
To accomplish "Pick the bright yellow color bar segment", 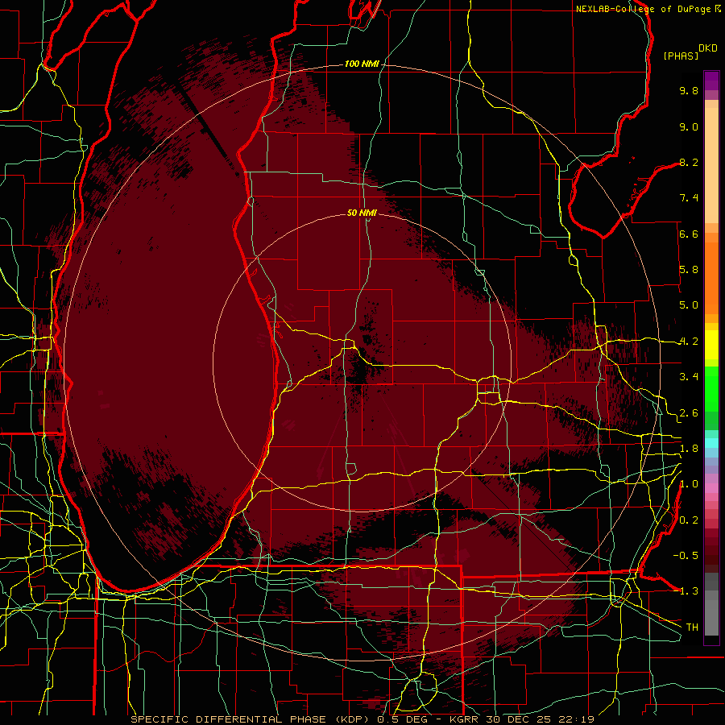I will coord(711,345).
